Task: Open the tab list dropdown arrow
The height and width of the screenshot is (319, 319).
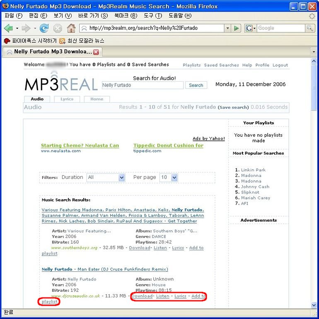Action: [x=314, y=52]
